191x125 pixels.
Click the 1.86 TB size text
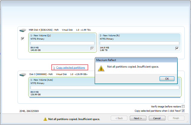click(104, 50)
